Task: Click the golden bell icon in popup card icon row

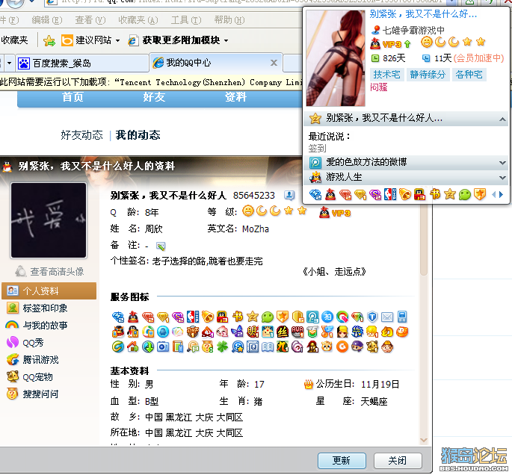Action: 405,194
